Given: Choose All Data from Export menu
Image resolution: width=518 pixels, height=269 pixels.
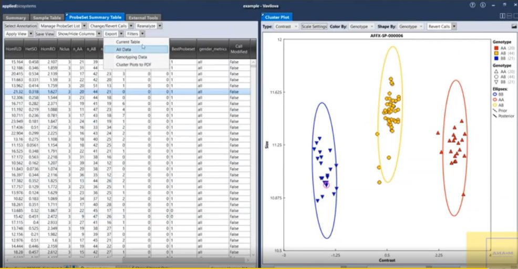Looking at the screenshot, I should click(124, 49).
